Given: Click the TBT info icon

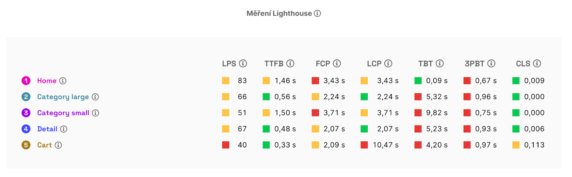Looking at the screenshot, I should click(440, 63).
